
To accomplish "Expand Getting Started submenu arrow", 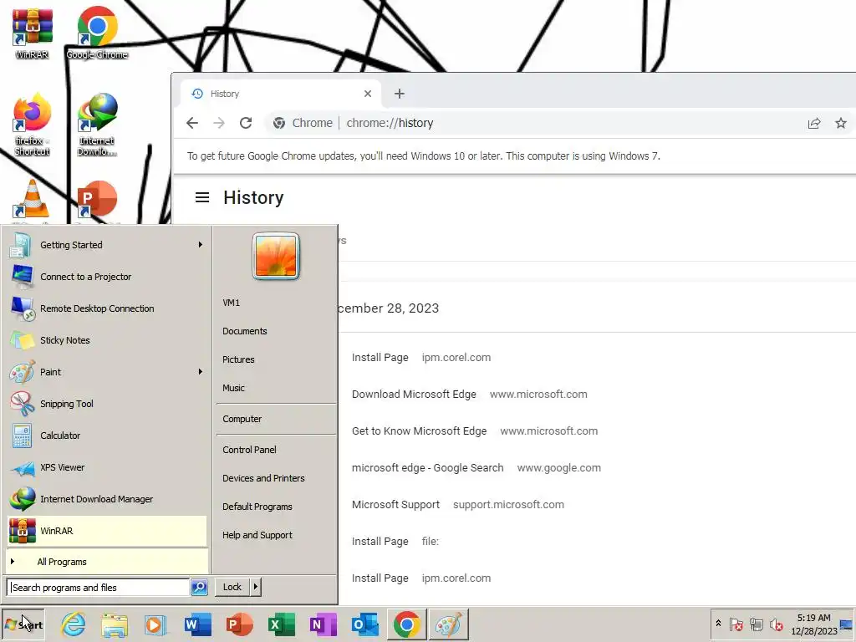I will (x=201, y=245).
